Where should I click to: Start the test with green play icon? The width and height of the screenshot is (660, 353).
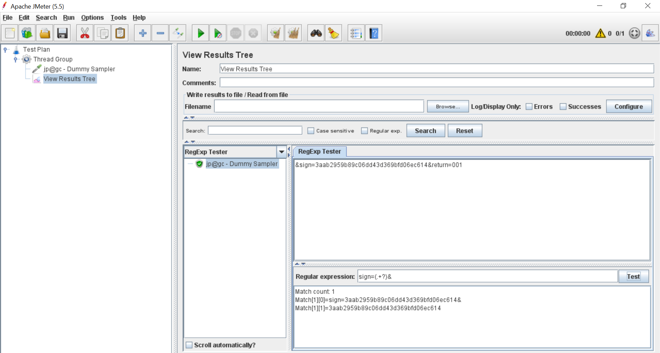tap(201, 33)
